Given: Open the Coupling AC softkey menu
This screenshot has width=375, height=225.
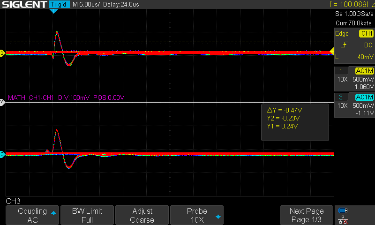Looking at the screenshot, I should point(32,215).
